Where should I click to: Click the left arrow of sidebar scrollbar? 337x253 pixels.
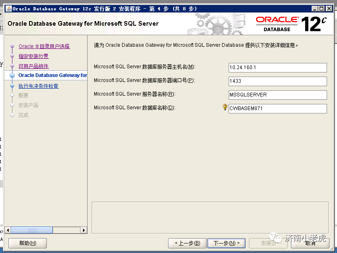point(8,230)
